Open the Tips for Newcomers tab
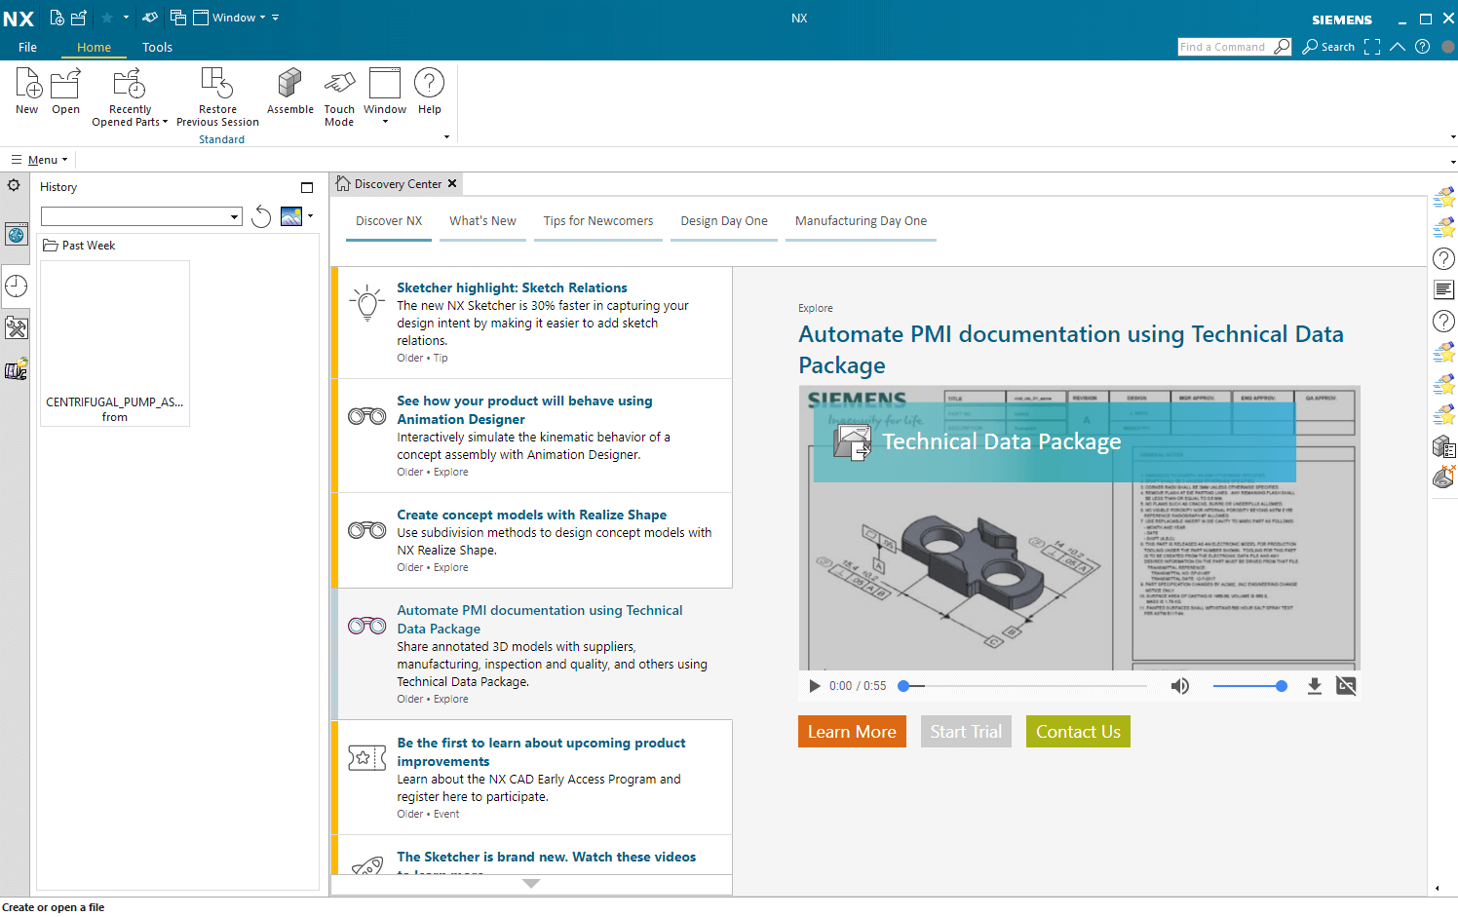Screen dimensions: 1458x917 tap(598, 221)
